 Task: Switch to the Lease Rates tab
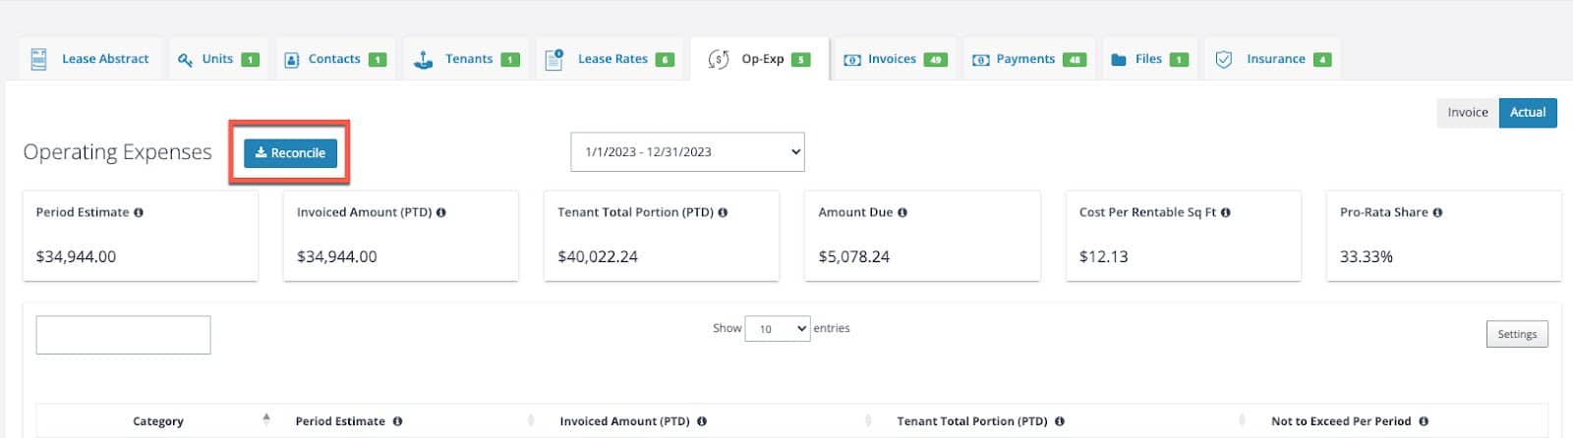pyautogui.click(x=611, y=59)
